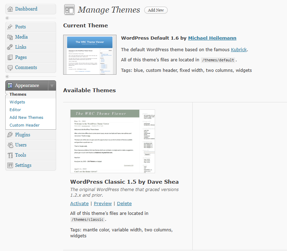This screenshot has width=287, height=251.
Task: Click the Comments speech bubble icon
Action: pyautogui.click(x=10, y=68)
